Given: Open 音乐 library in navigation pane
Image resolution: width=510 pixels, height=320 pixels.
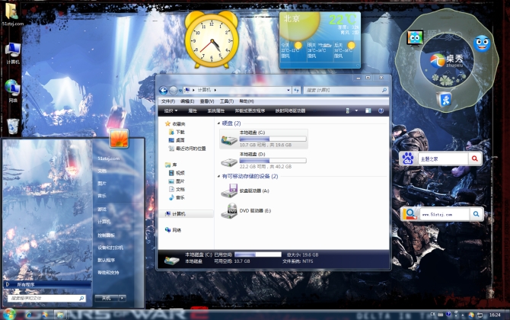Looking at the screenshot, I should coord(177,197).
